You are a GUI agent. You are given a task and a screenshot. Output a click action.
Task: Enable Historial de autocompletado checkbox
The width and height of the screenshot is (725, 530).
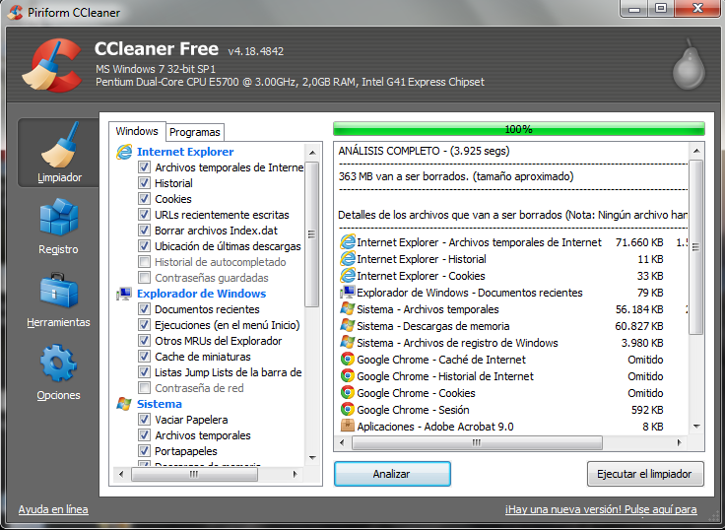[145, 262]
